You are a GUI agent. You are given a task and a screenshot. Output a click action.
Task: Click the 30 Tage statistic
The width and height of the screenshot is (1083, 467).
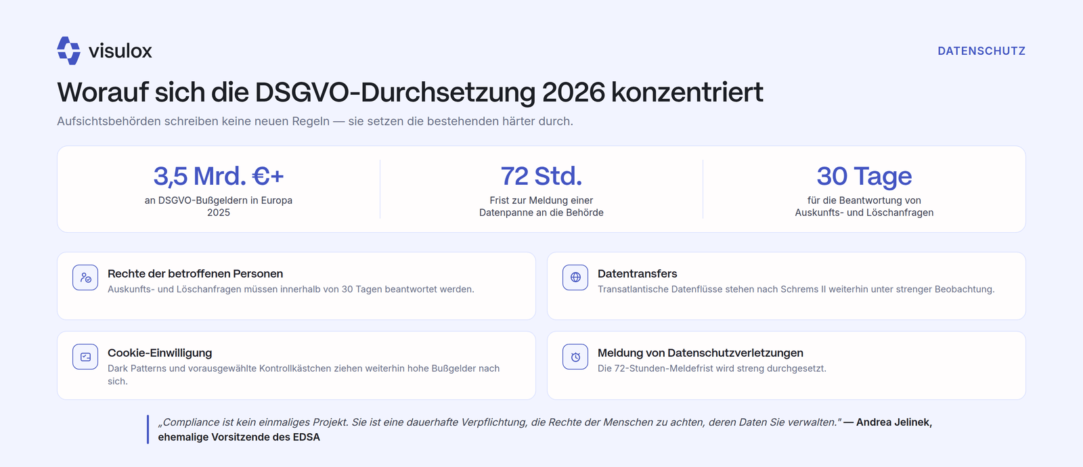coord(864,176)
